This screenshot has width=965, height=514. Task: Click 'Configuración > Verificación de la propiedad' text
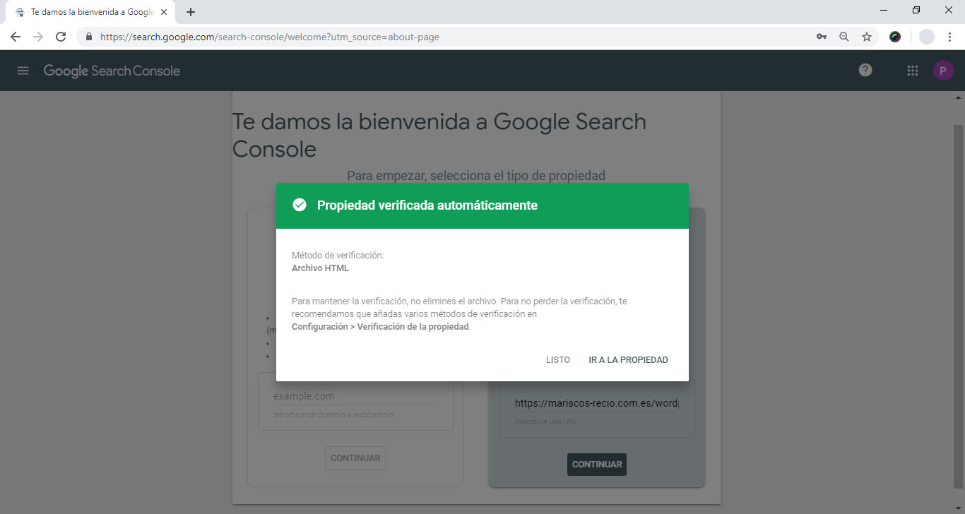380,327
